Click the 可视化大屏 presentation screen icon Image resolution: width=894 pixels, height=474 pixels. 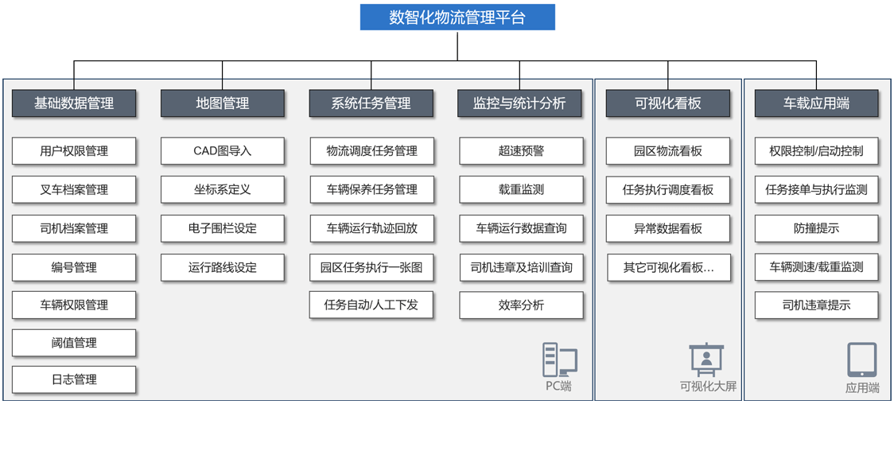click(x=706, y=360)
